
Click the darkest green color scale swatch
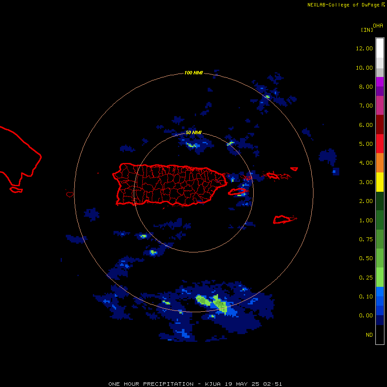click(380, 201)
